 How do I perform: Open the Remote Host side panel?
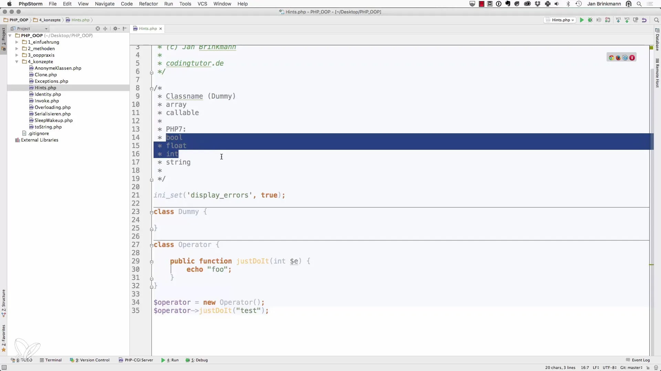click(657, 73)
